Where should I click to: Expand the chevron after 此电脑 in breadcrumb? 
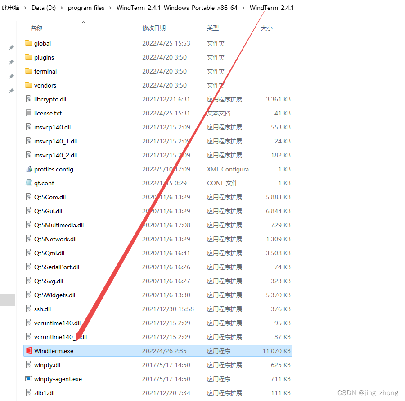point(25,8)
